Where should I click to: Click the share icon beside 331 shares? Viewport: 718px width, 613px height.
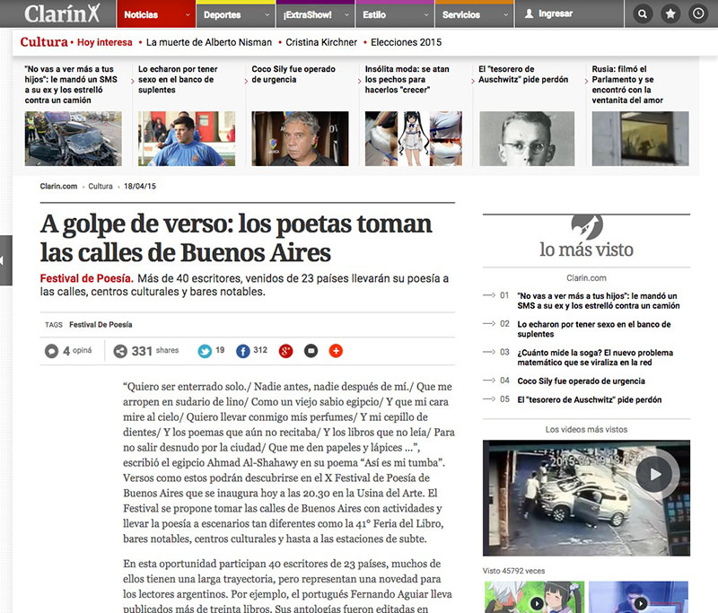[120, 351]
